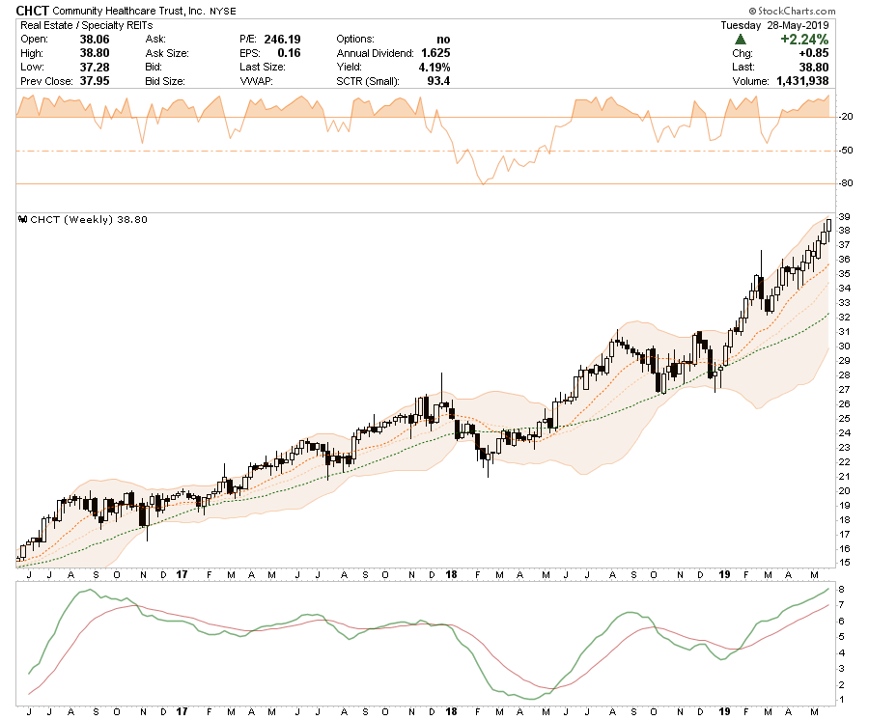Click the '19' year label on bottom indicator axis

coord(724,711)
